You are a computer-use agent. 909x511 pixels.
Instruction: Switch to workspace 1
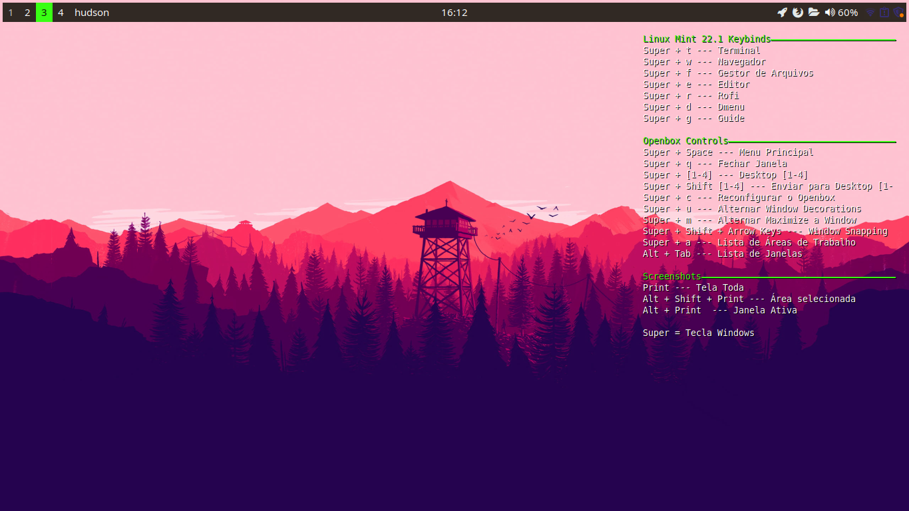11,13
